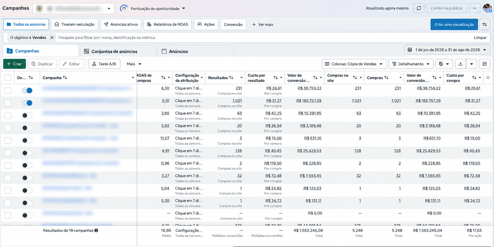Expand Pontuação de oportunidade dropdown
494x247 pixels.
(184, 8)
